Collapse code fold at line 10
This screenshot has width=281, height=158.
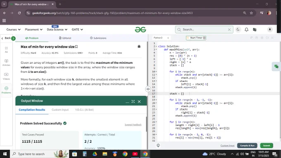(156, 72)
